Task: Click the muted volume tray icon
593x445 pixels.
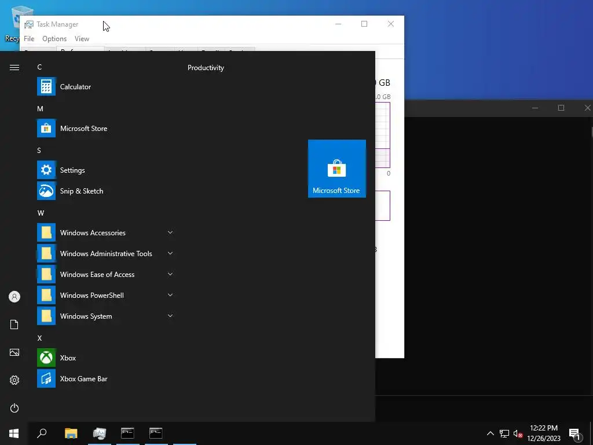Action: coord(518,433)
